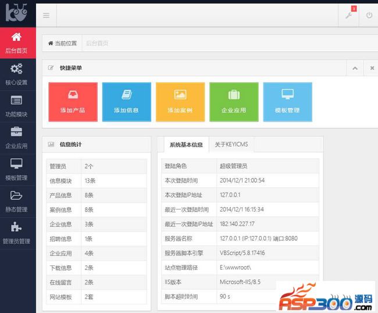Click the 招聘信息 row label
Viewport: 378px width, 313px height.
pyautogui.click(x=60, y=239)
